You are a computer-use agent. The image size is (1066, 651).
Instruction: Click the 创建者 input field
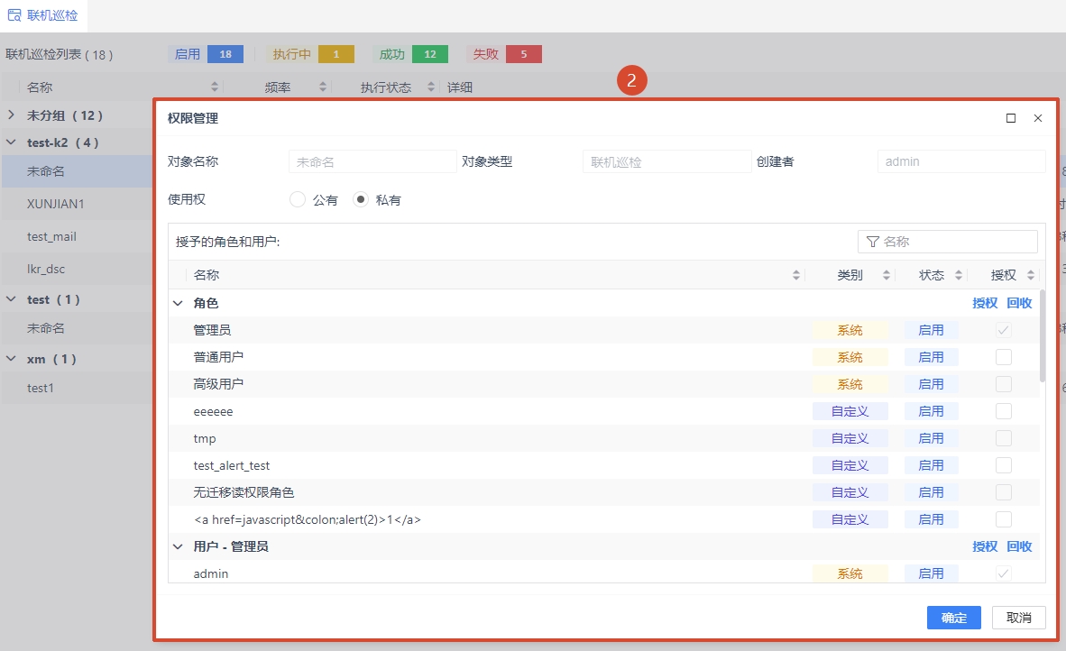pos(961,161)
